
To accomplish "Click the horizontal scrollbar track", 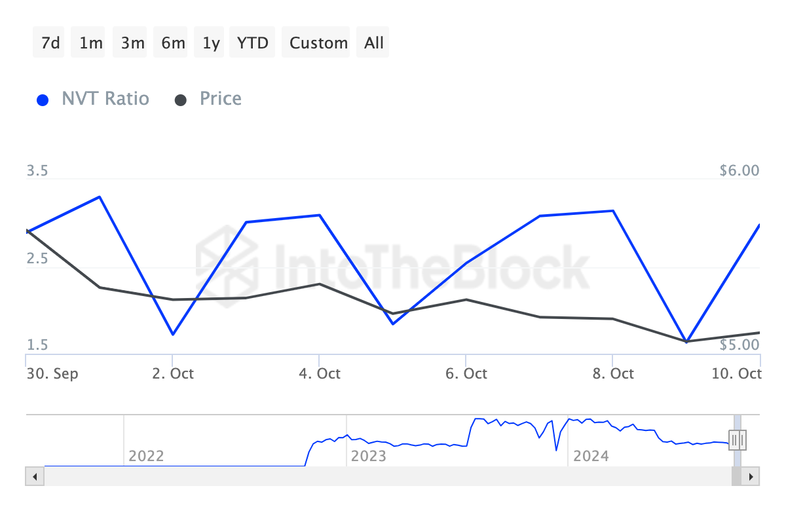I will coord(386,476).
